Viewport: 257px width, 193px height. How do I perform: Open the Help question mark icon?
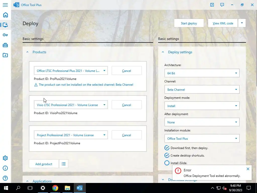5,178
